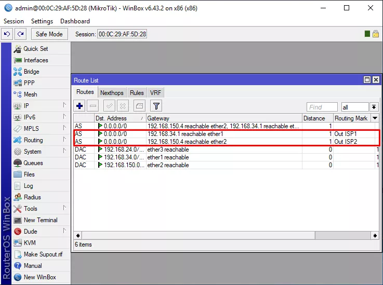Click the Session address field
383x285 pixels.
(x=122, y=34)
